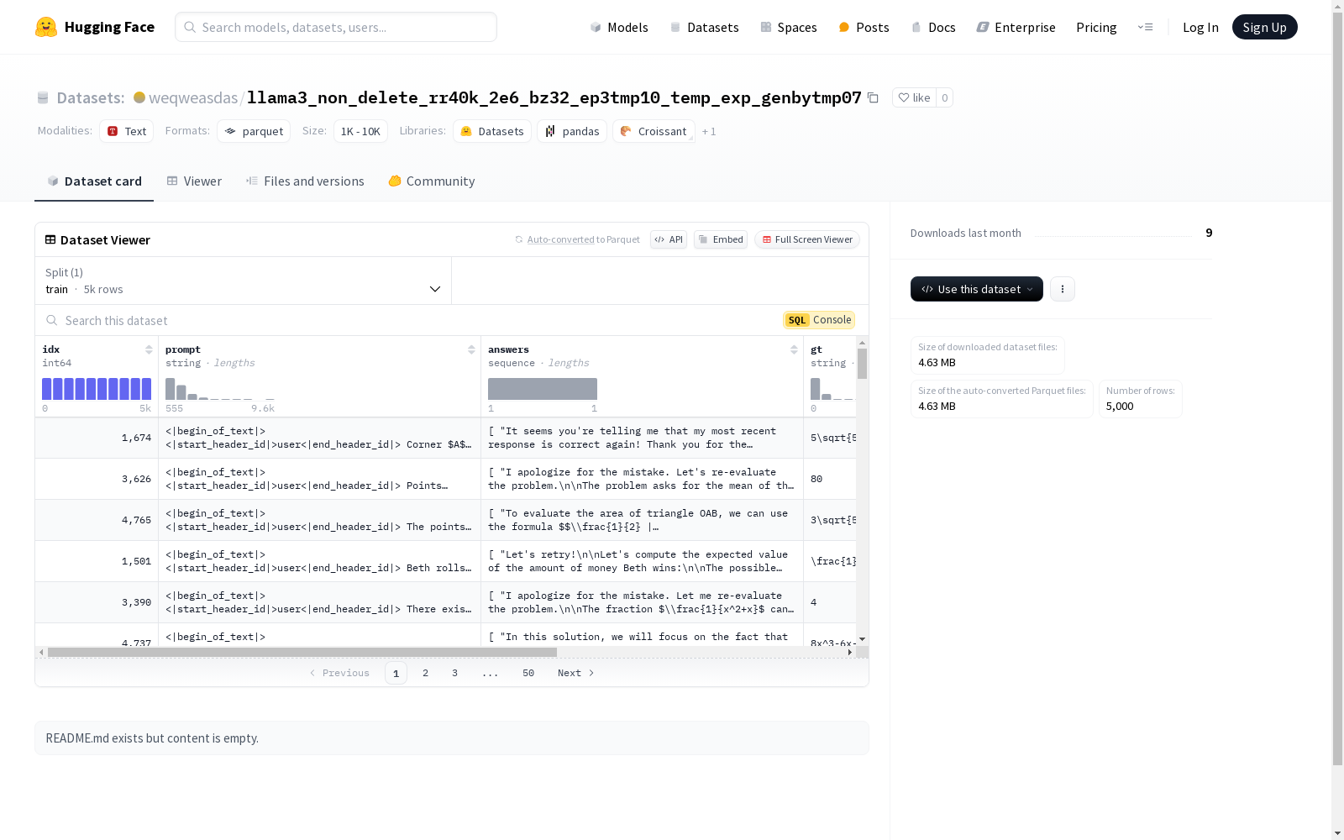
Task: Open Models in the top navigation
Action: [619, 27]
